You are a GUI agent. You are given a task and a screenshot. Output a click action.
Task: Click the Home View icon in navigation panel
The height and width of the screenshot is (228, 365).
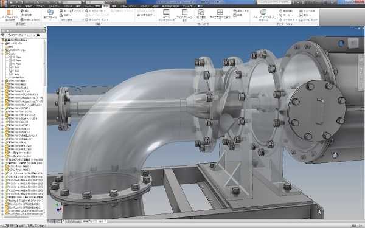[308, 20]
